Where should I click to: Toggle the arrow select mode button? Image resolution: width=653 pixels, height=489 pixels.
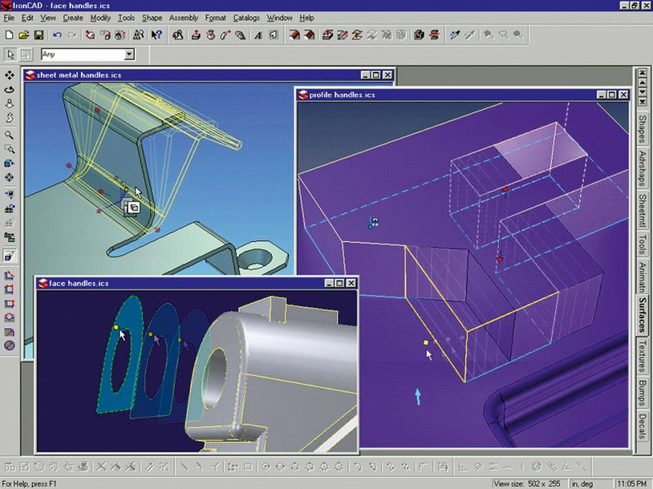coord(11,55)
